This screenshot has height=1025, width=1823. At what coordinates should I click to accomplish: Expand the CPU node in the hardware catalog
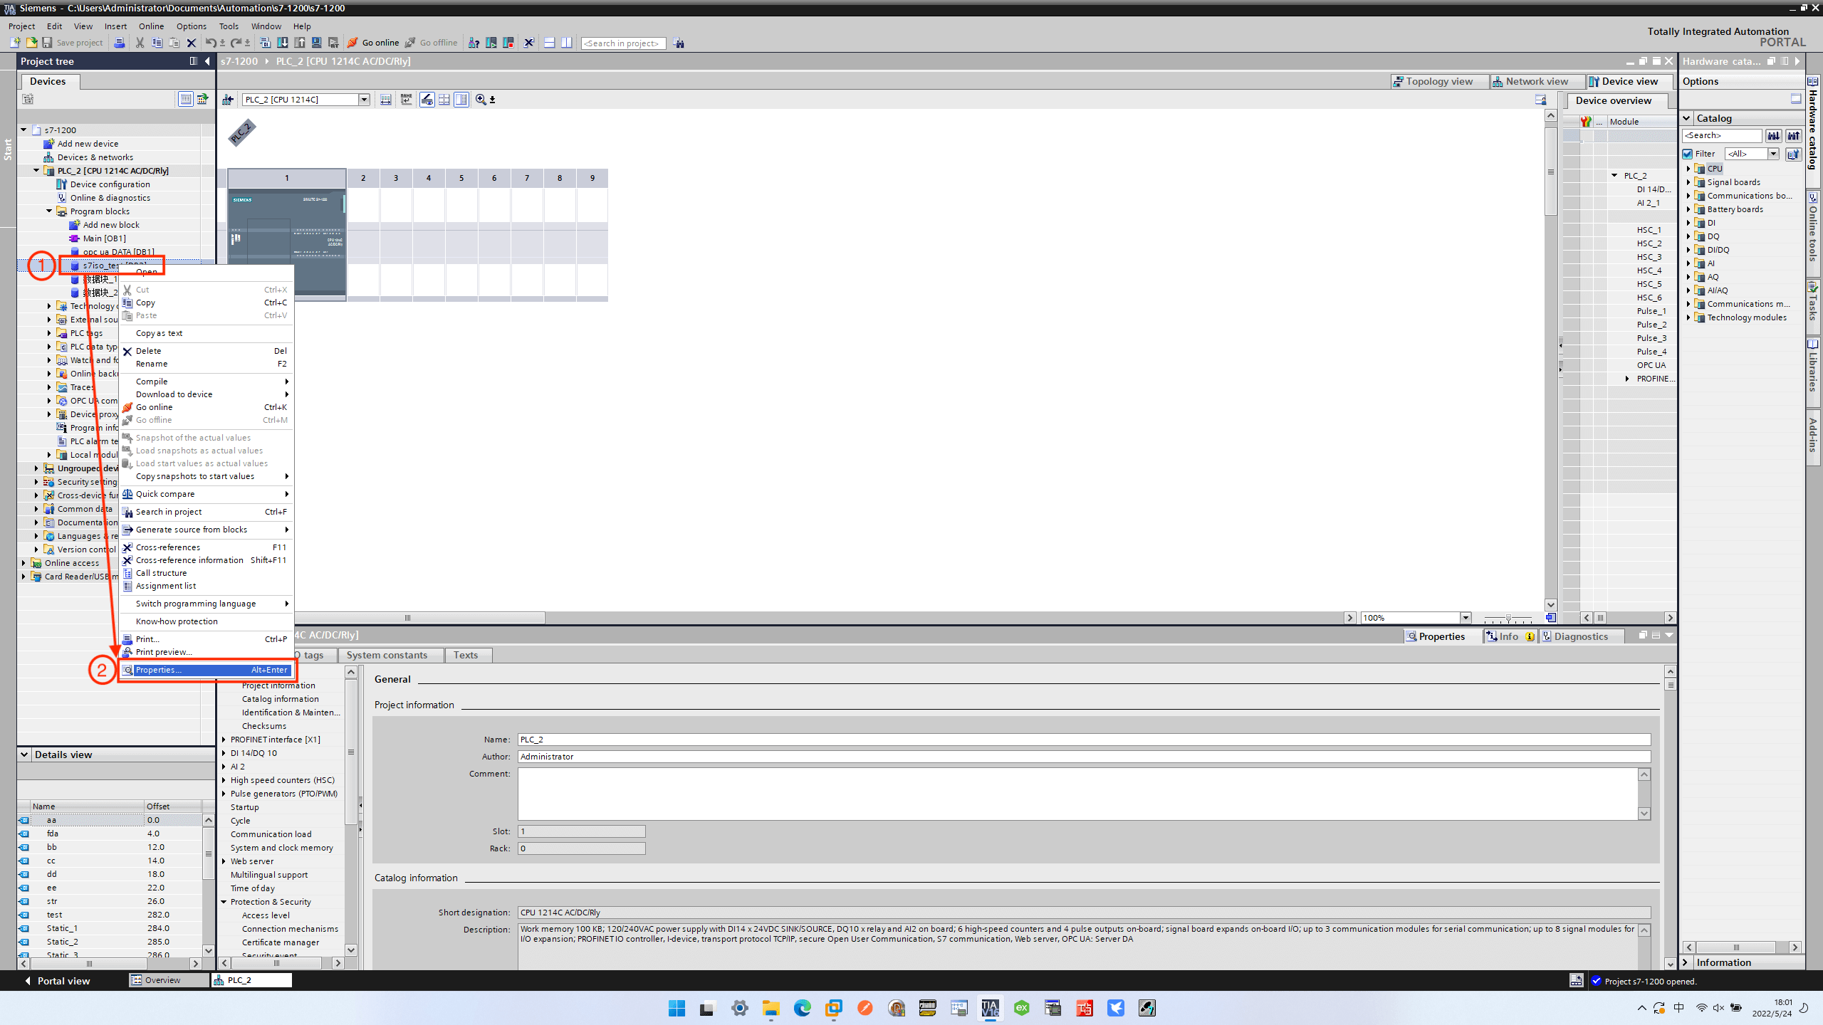pos(1689,169)
